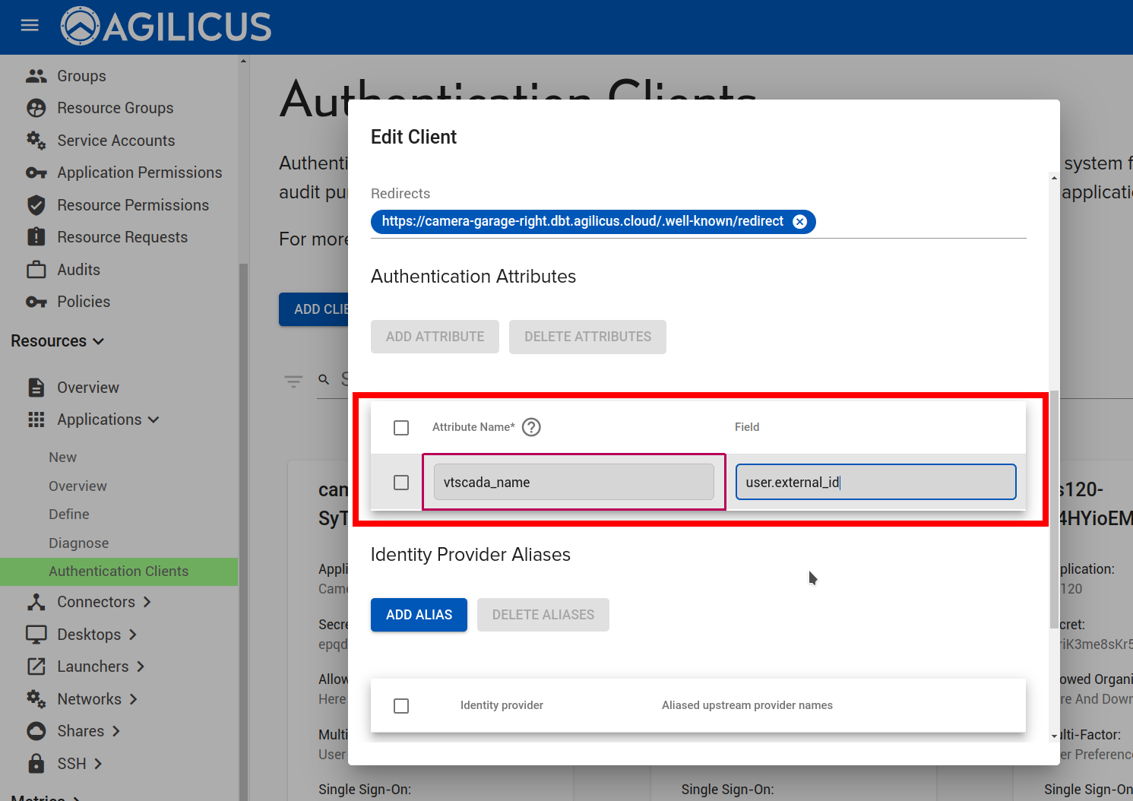Click the Audits briefcase icon
The image size is (1133, 801).
click(x=36, y=270)
